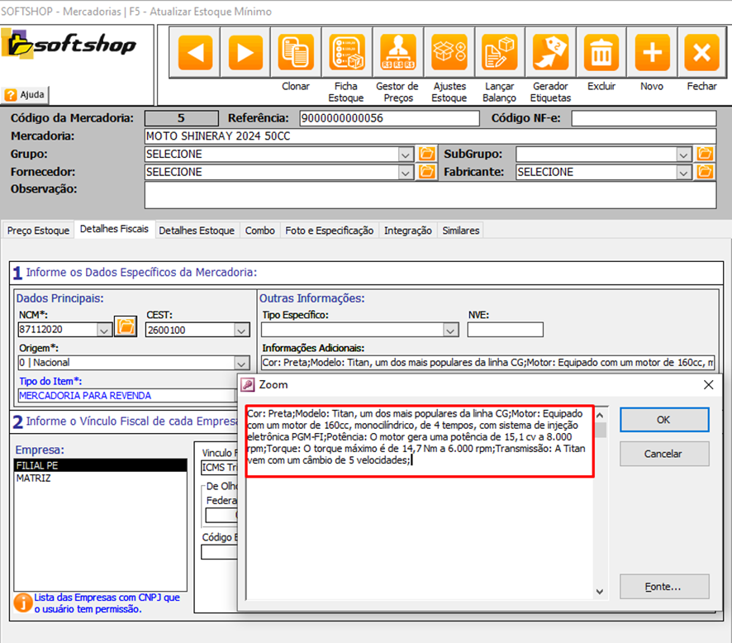Open folder icon next to NCM field
732x643 pixels.
(125, 327)
